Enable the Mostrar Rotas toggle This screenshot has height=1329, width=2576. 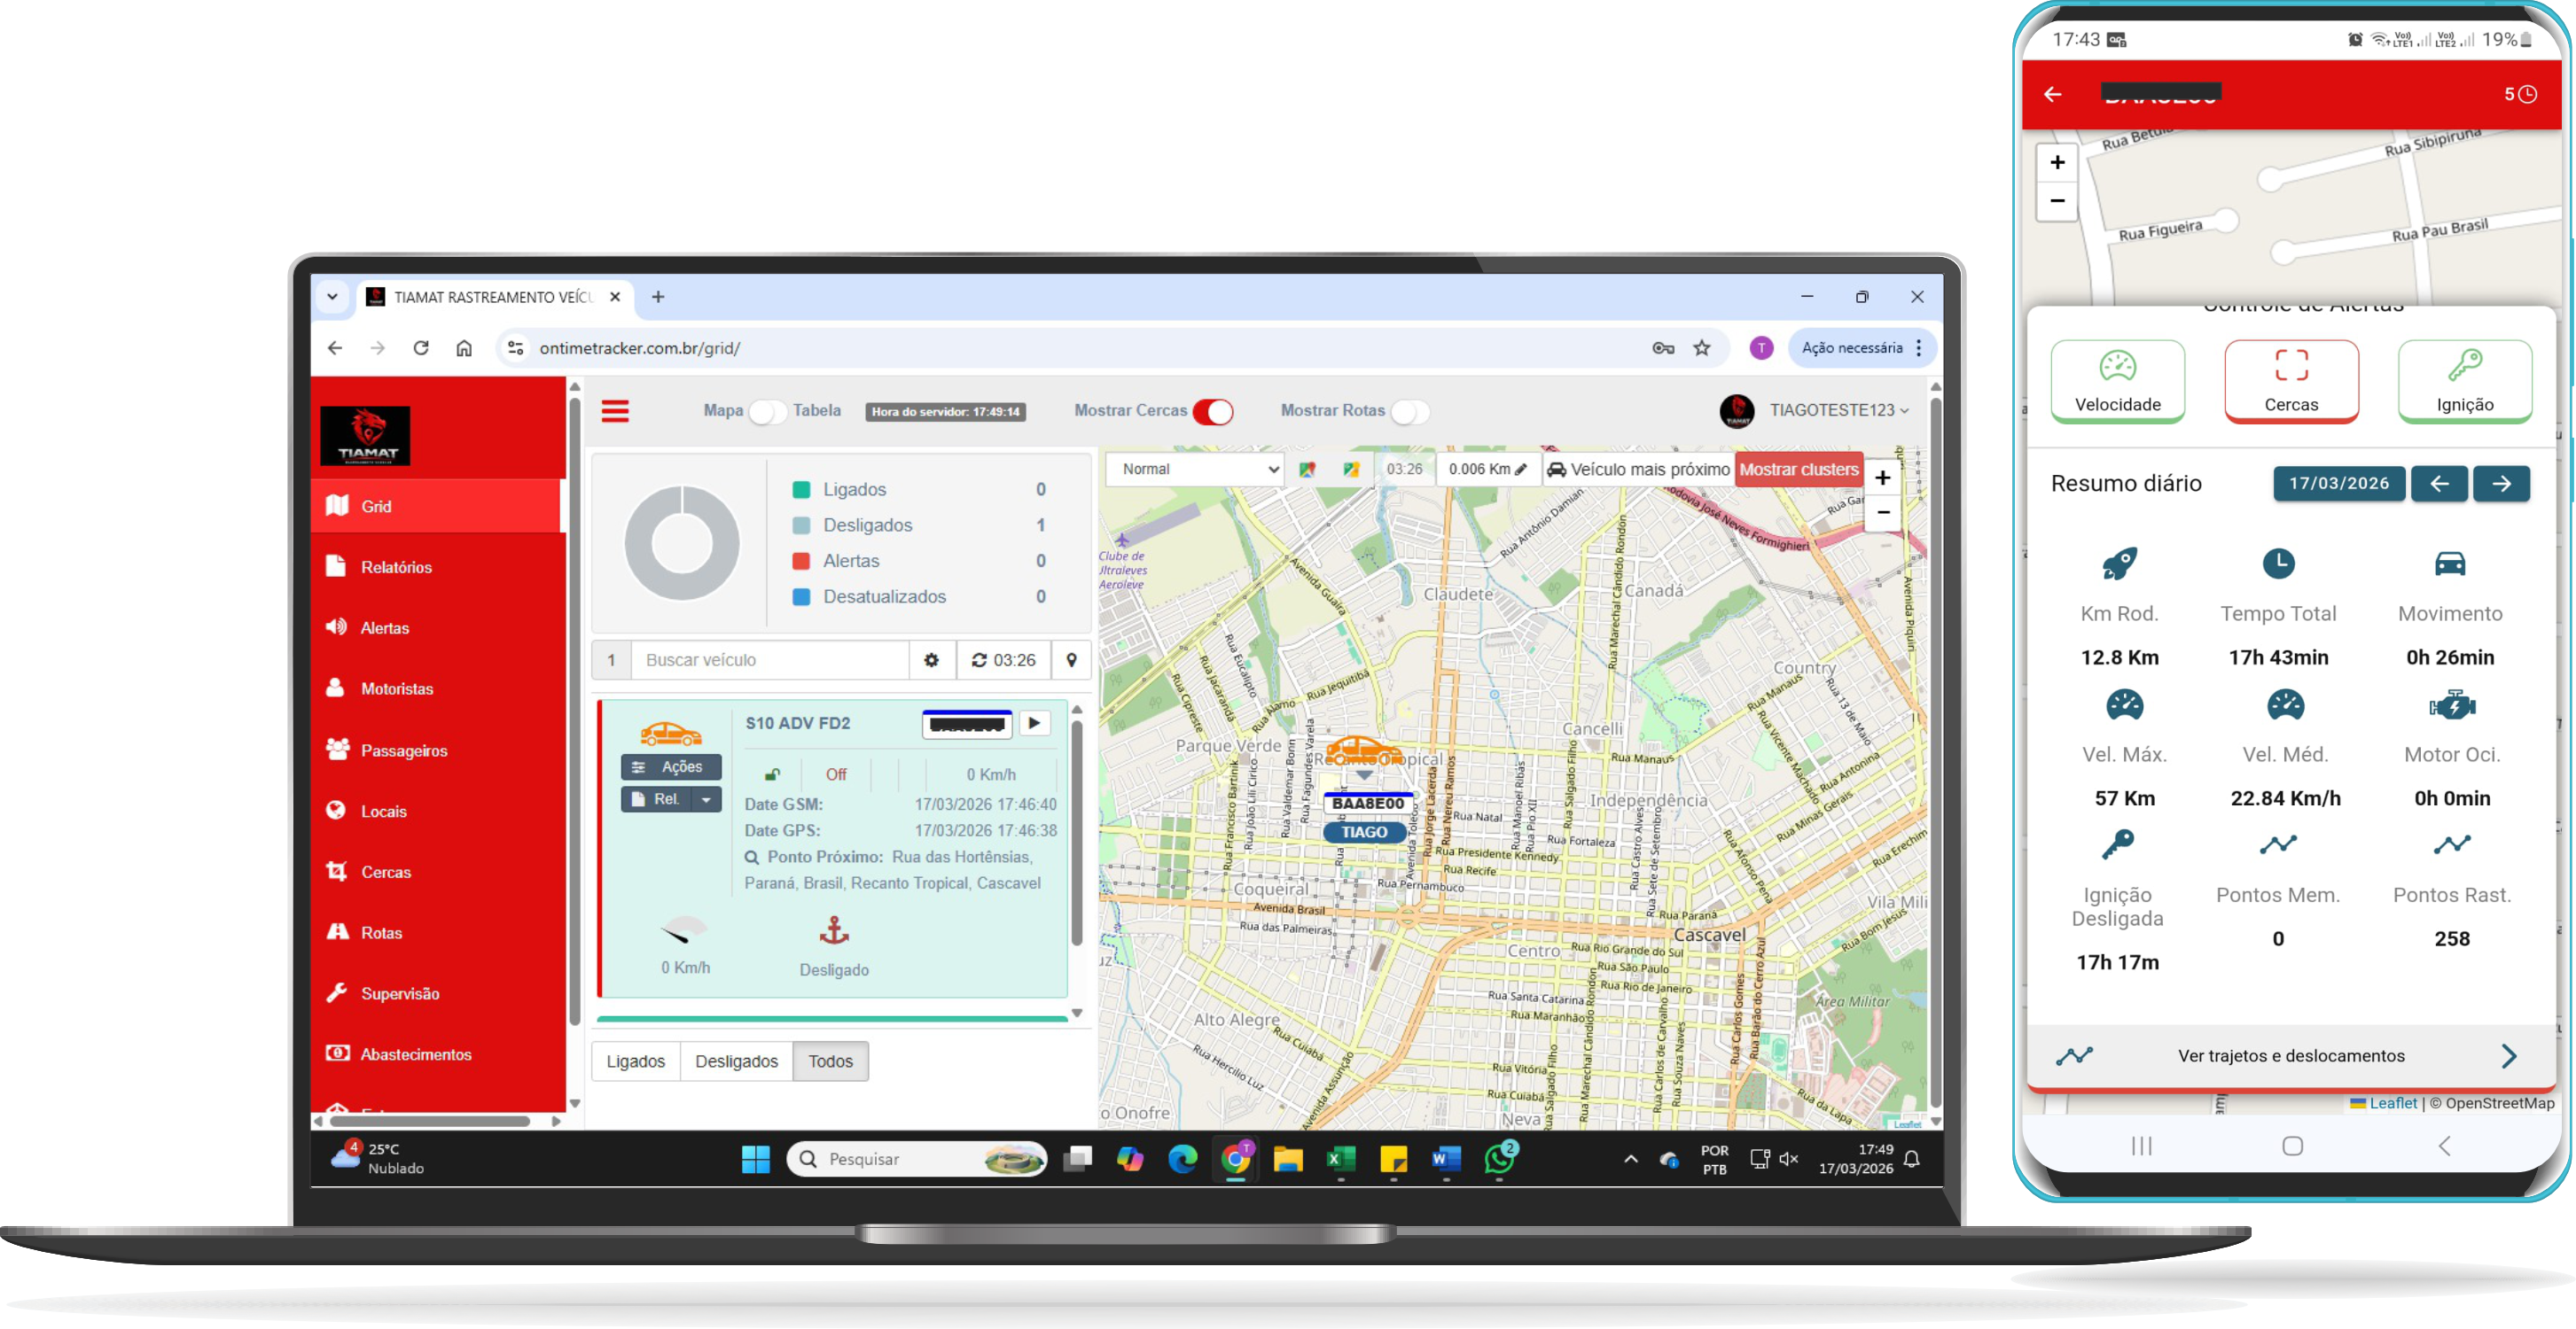(1409, 411)
